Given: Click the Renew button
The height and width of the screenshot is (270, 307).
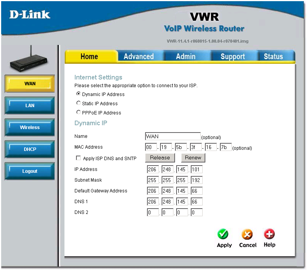Looking at the screenshot, I should point(193,158).
